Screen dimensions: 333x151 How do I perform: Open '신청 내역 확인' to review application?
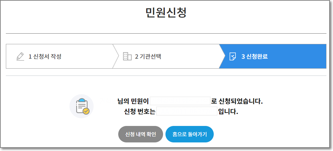[x=141, y=134]
